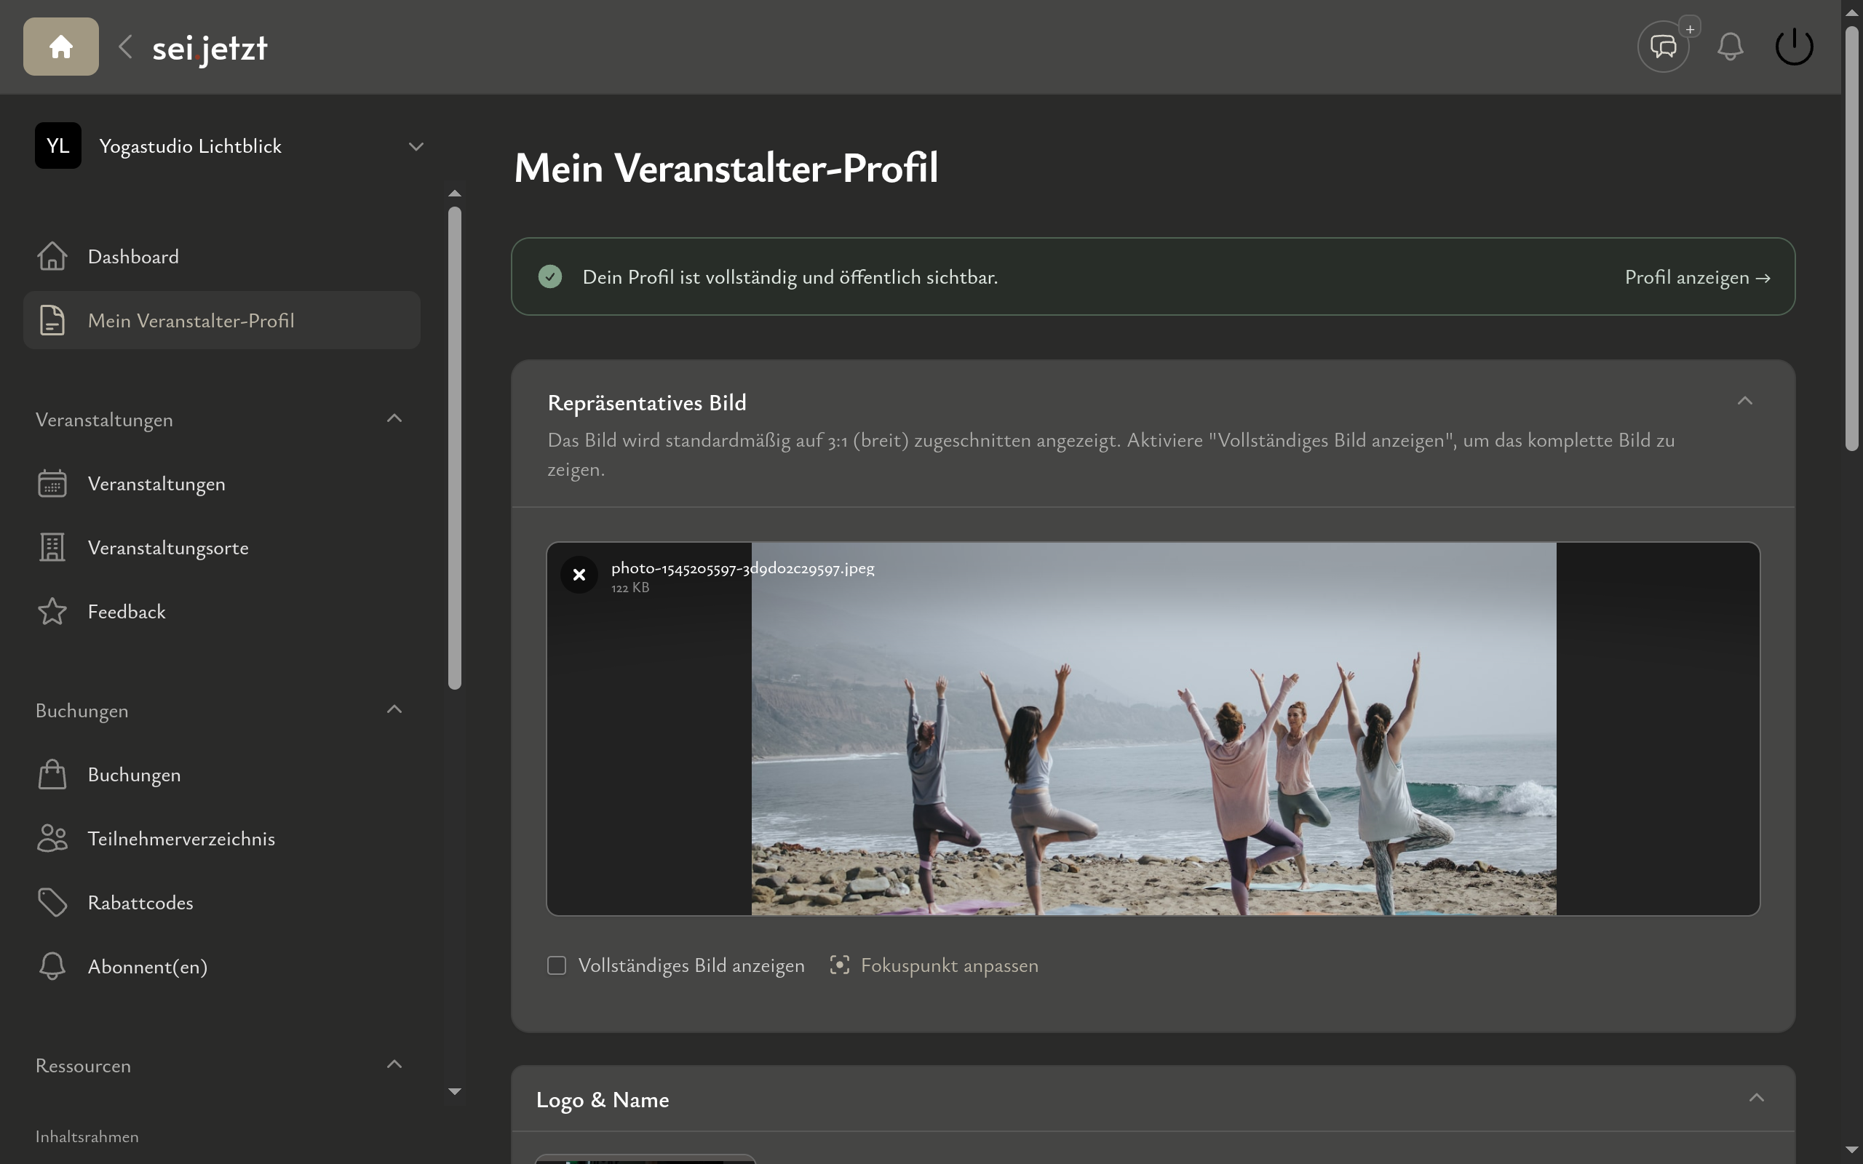1863x1164 pixels.
Task: Click the Fokuspunkt anpassen target icon
Action: click(839, 965)
